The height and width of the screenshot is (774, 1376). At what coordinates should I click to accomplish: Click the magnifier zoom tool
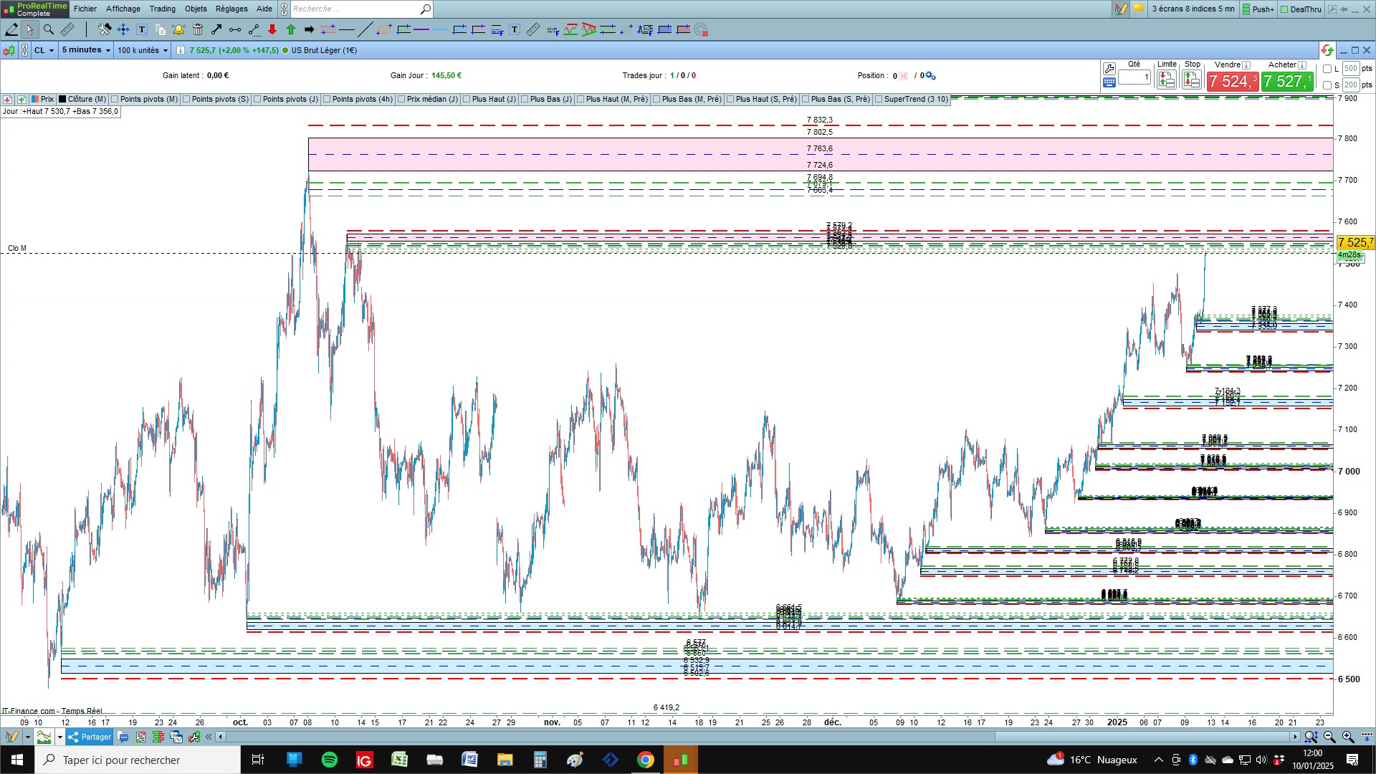click(49, 29)
